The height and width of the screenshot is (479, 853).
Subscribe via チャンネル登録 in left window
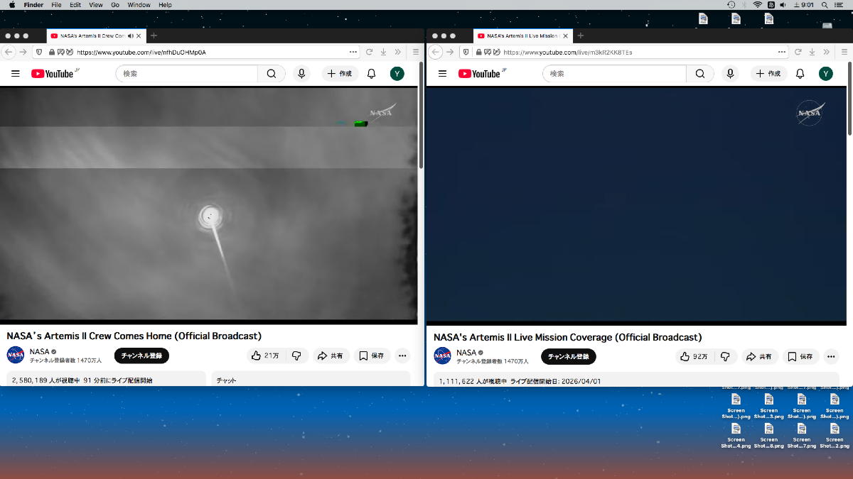[x=141, y=356]
